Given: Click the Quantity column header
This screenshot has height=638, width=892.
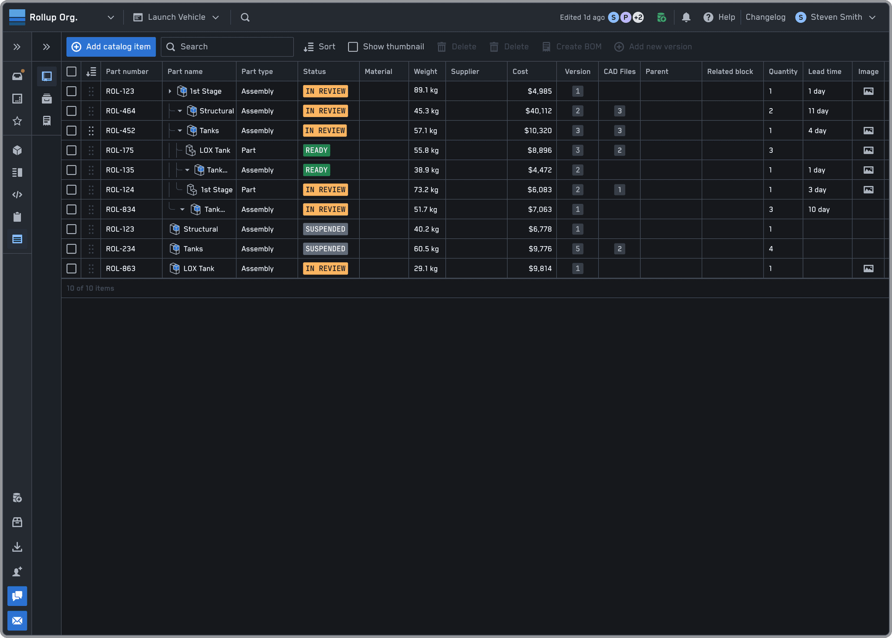Looking at the screenshot, I should click(783, 72).
